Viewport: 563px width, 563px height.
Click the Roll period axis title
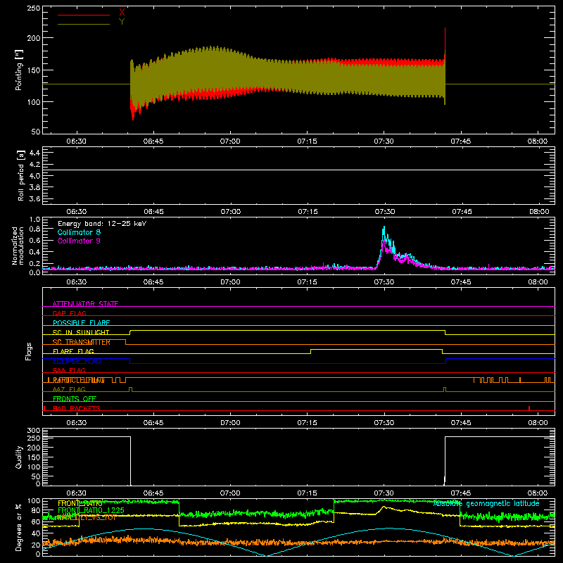point(21,175)
